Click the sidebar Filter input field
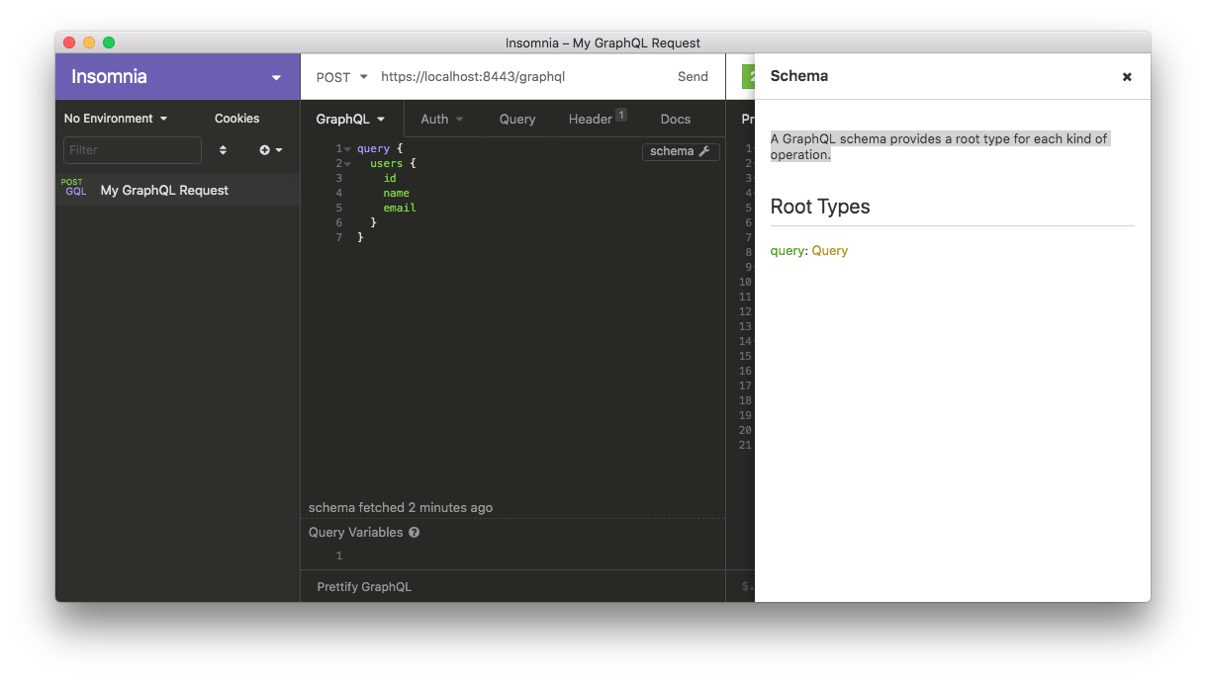This screenshot has height=681, width=1206. point(133,150)
